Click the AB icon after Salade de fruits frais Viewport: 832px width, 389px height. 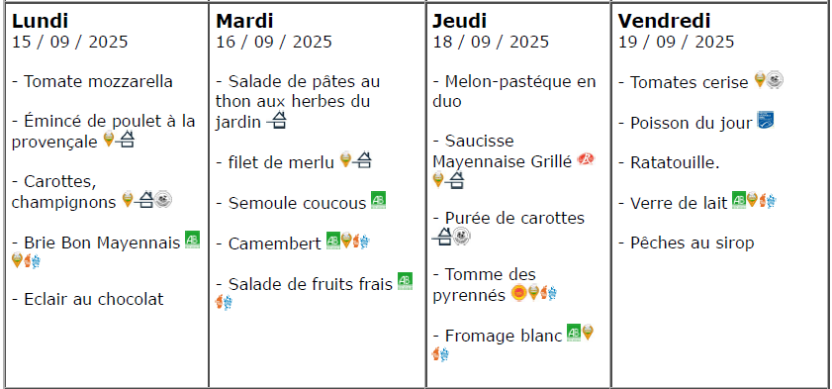point(405,281)
